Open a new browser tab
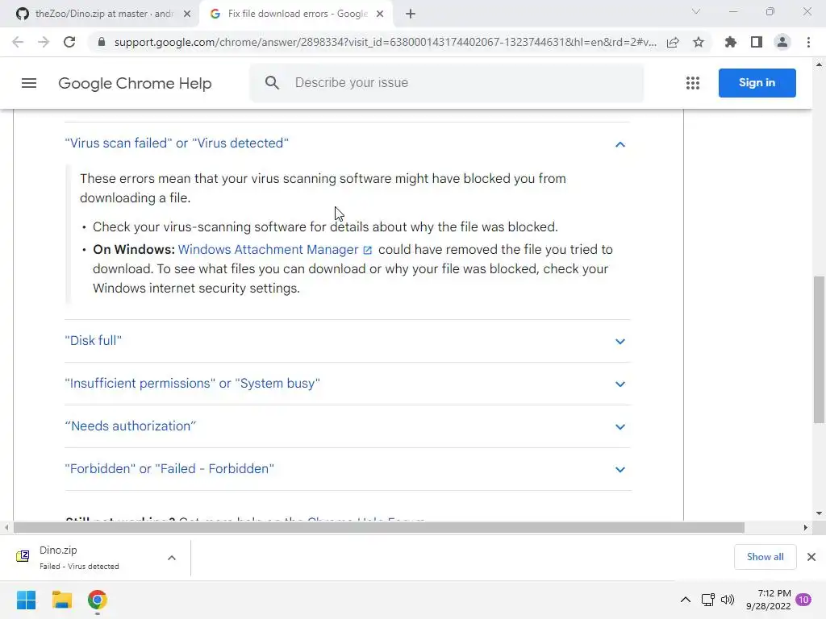 point(411,15)
